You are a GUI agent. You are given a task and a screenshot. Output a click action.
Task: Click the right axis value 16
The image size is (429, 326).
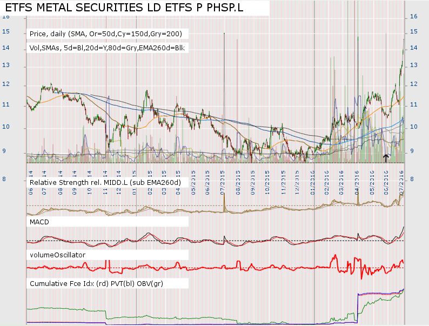pyautogui.click(x=414, y=16)
